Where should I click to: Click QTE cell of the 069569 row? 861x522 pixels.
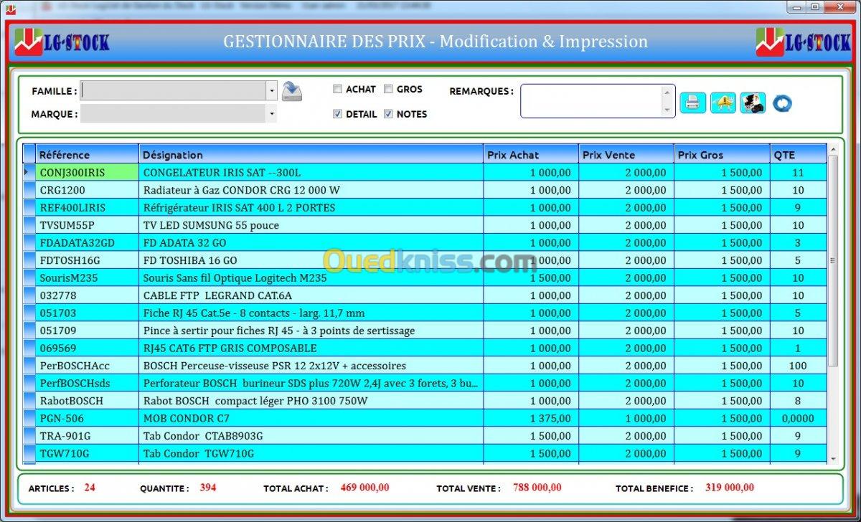799,348
